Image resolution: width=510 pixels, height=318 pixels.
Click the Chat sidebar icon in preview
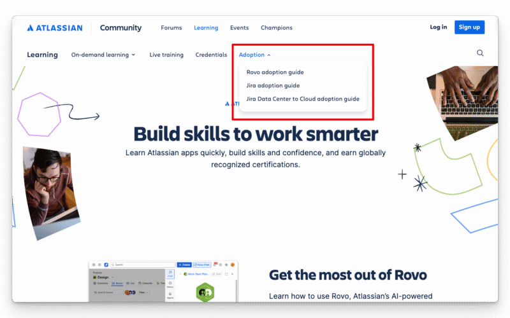click(x=170, y=274)
